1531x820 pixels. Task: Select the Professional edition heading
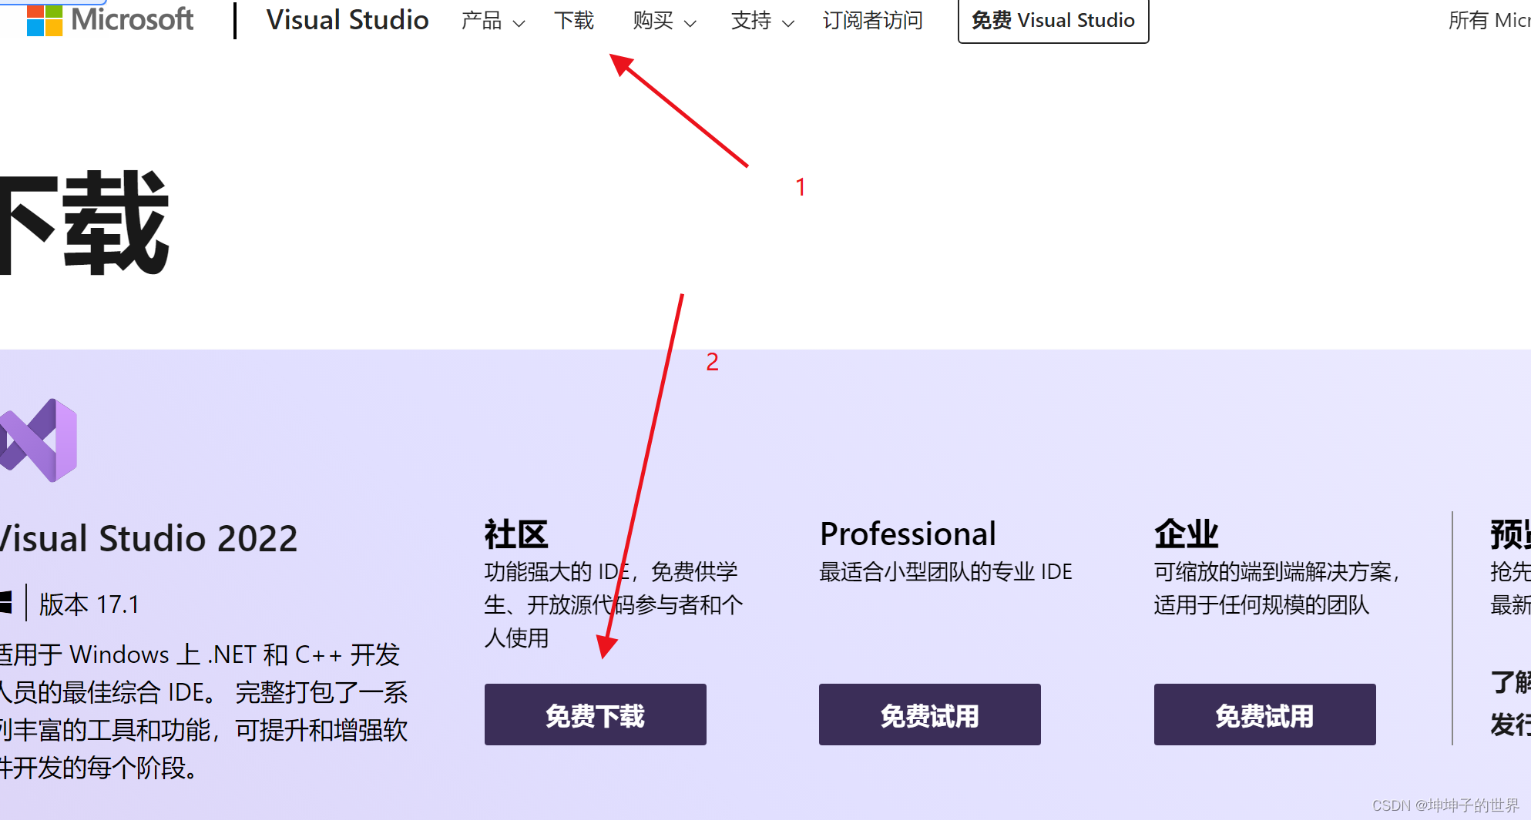908,534
